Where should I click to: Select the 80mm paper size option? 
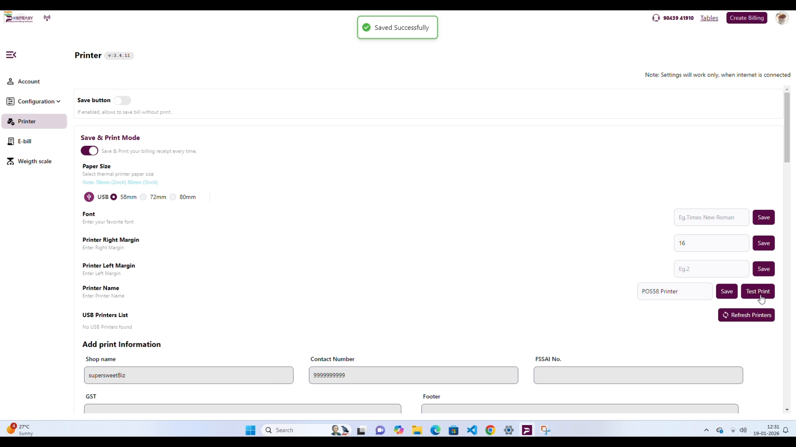173,197
